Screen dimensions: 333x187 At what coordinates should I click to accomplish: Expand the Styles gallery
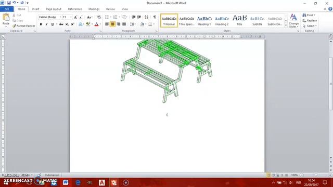286,25
